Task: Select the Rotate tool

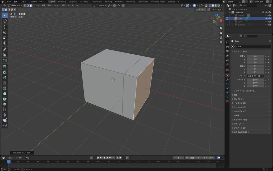Action: (x=5, y=32)
